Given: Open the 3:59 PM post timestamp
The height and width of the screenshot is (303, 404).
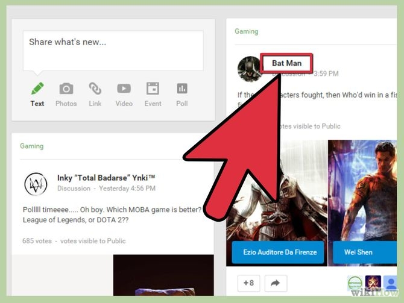Looking at the screenshot, I should point(326,73).
